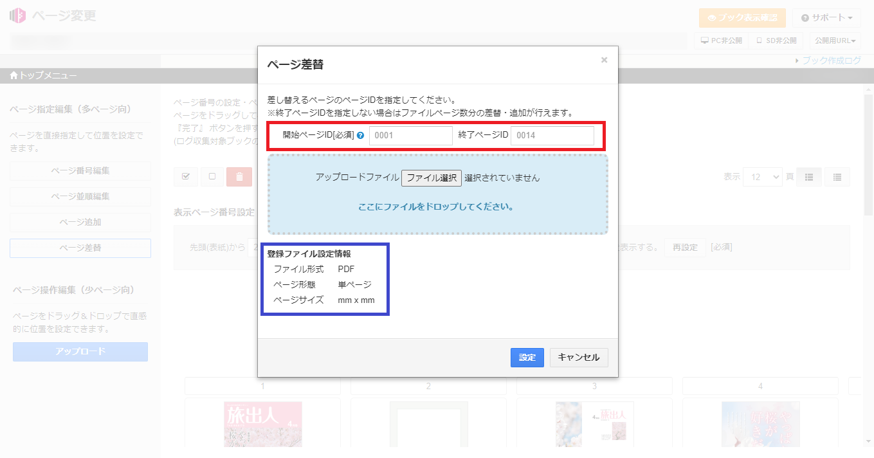Click the 設定 confirm button
The width and height of the screenshot is (874, 458).
(x=527, y=358)
